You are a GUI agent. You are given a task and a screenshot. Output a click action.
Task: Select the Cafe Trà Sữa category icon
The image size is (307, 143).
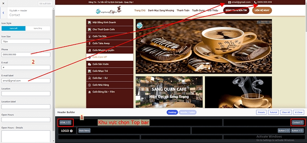(89, 36)
